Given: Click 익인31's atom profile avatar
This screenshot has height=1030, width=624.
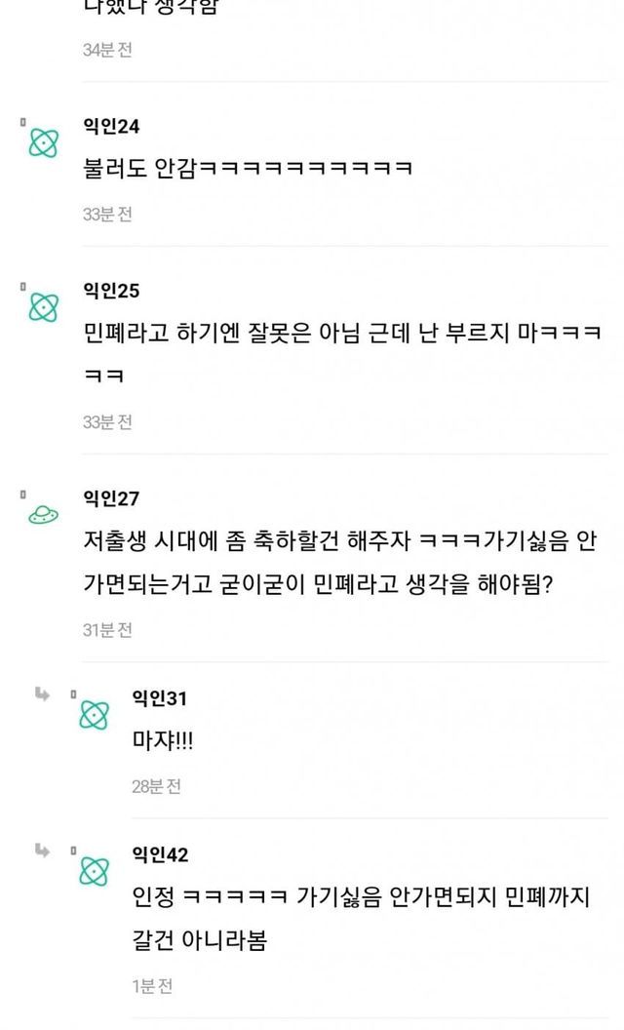Looking at the screenshot, I should 94,715.
